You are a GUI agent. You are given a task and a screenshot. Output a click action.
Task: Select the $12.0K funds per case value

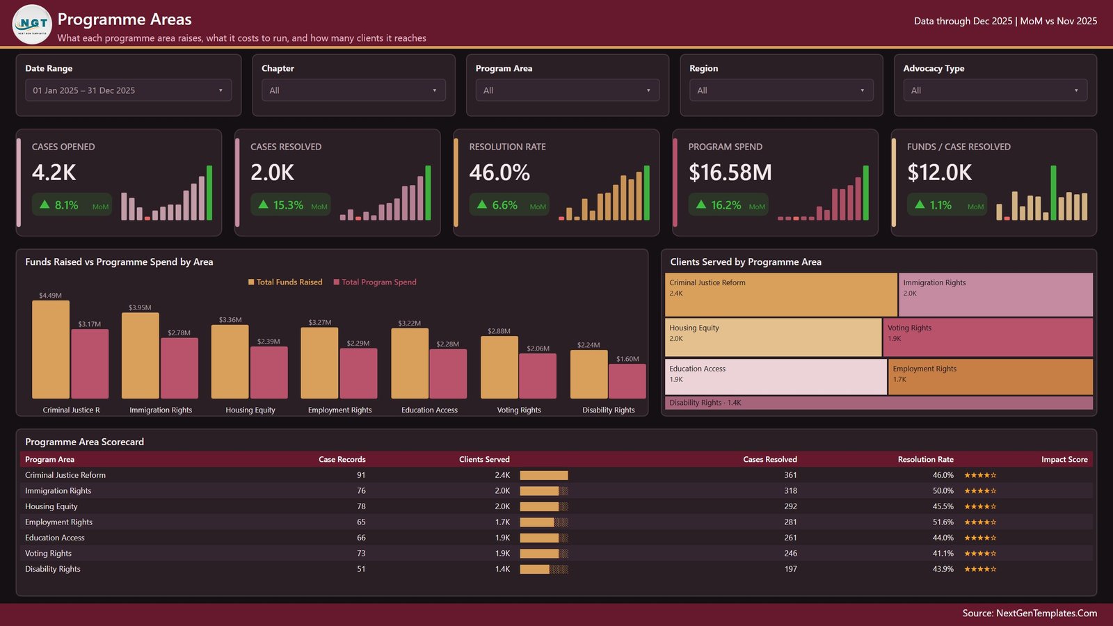click(x=939, y=172)
